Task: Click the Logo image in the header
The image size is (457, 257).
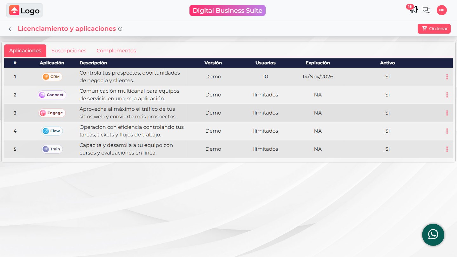Action: [x=24, y=10]
